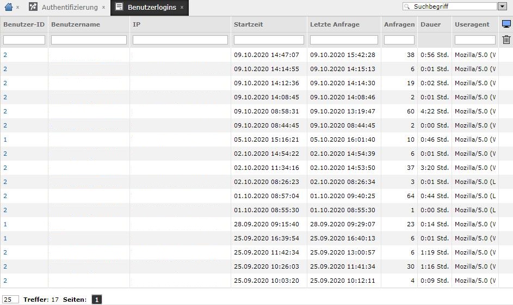
Task: Focus the Useragent filter field
Action: pos(475,40)
